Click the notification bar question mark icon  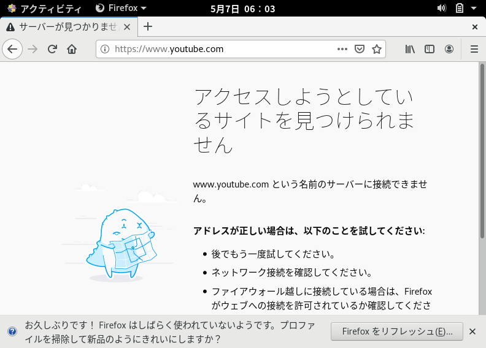pyautogui.click(x=12, y=331)
